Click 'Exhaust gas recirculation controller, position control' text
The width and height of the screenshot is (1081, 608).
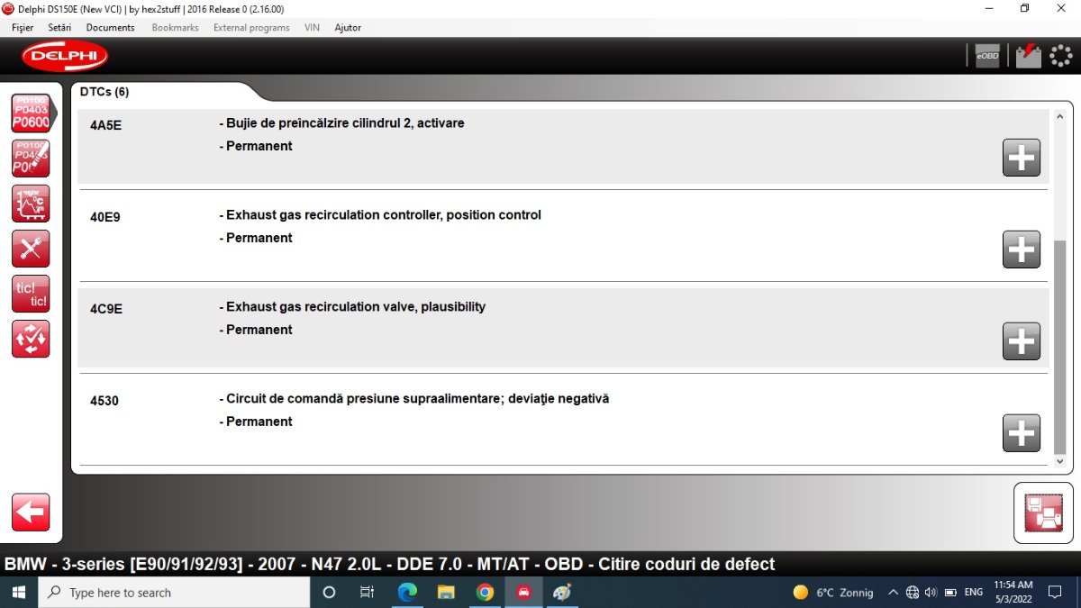pyautogui.click(x=380, y=215)
